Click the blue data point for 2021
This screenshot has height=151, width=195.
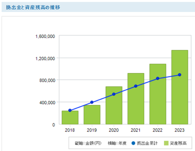[136, 86]
